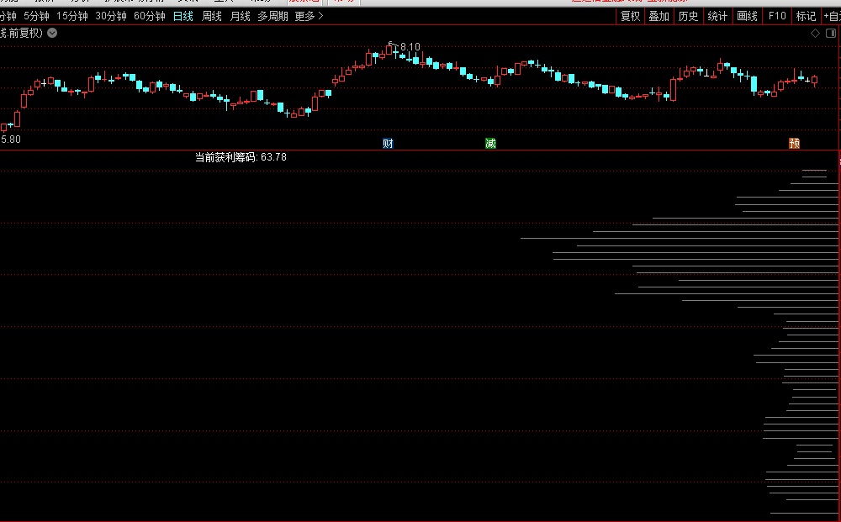The width and height of the screenshot is (841, 522).
Task: Click the 标记 mark button
Action: pyautogui.click(x=806, y=16)
